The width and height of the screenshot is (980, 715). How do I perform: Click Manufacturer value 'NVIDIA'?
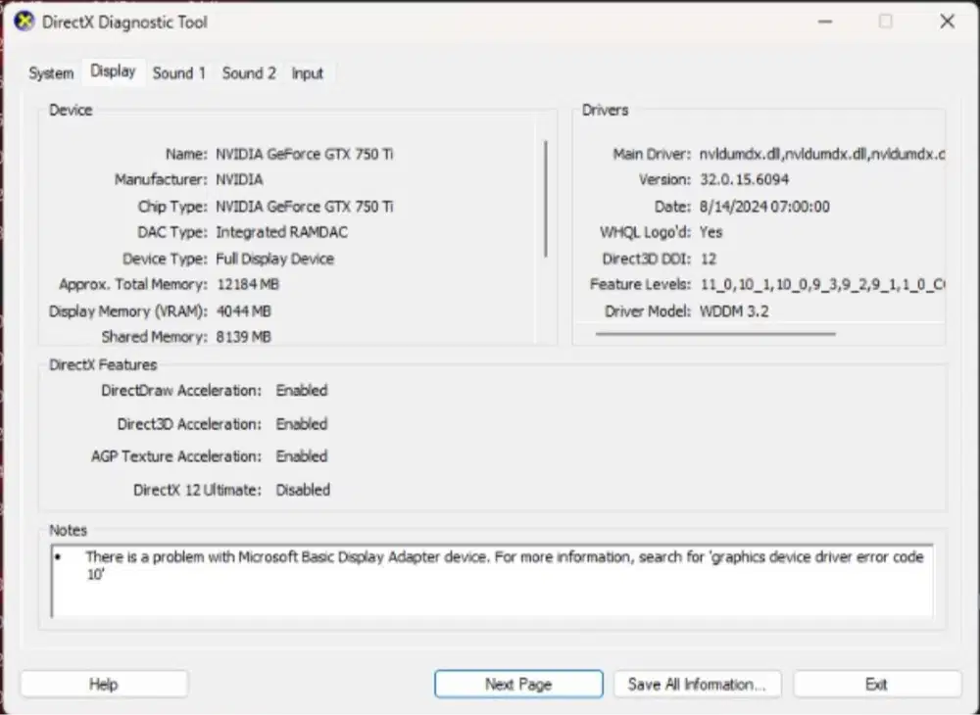(x=239, y=180)
